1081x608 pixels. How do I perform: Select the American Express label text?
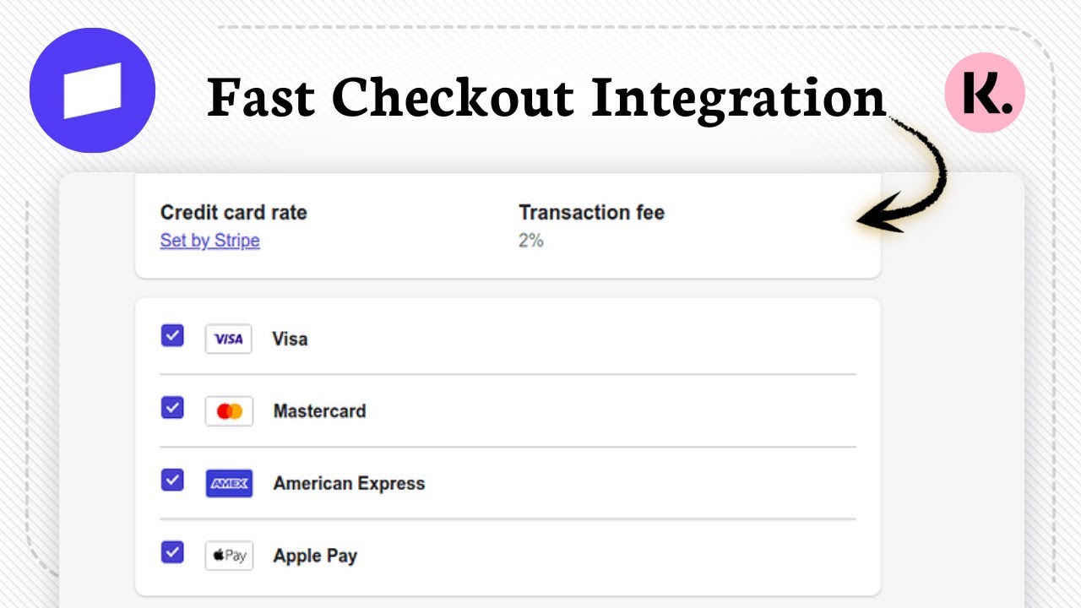[x=349, y=484]
